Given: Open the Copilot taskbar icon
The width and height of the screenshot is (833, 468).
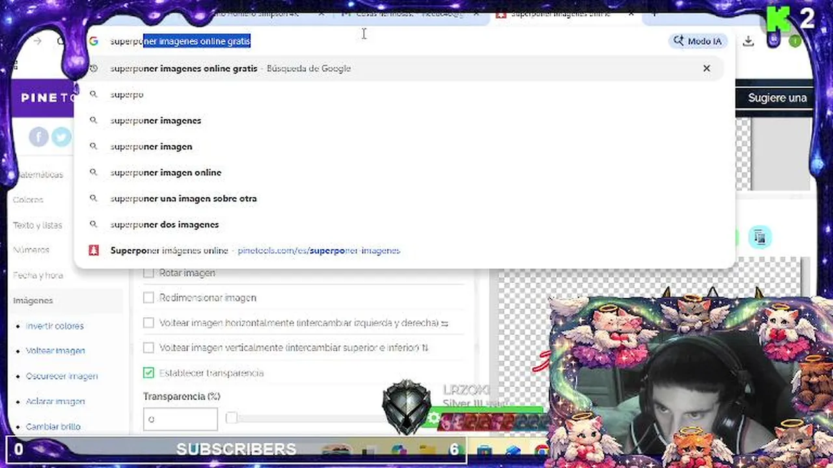Looking at the screenshot, I should [x=399, y=450].
